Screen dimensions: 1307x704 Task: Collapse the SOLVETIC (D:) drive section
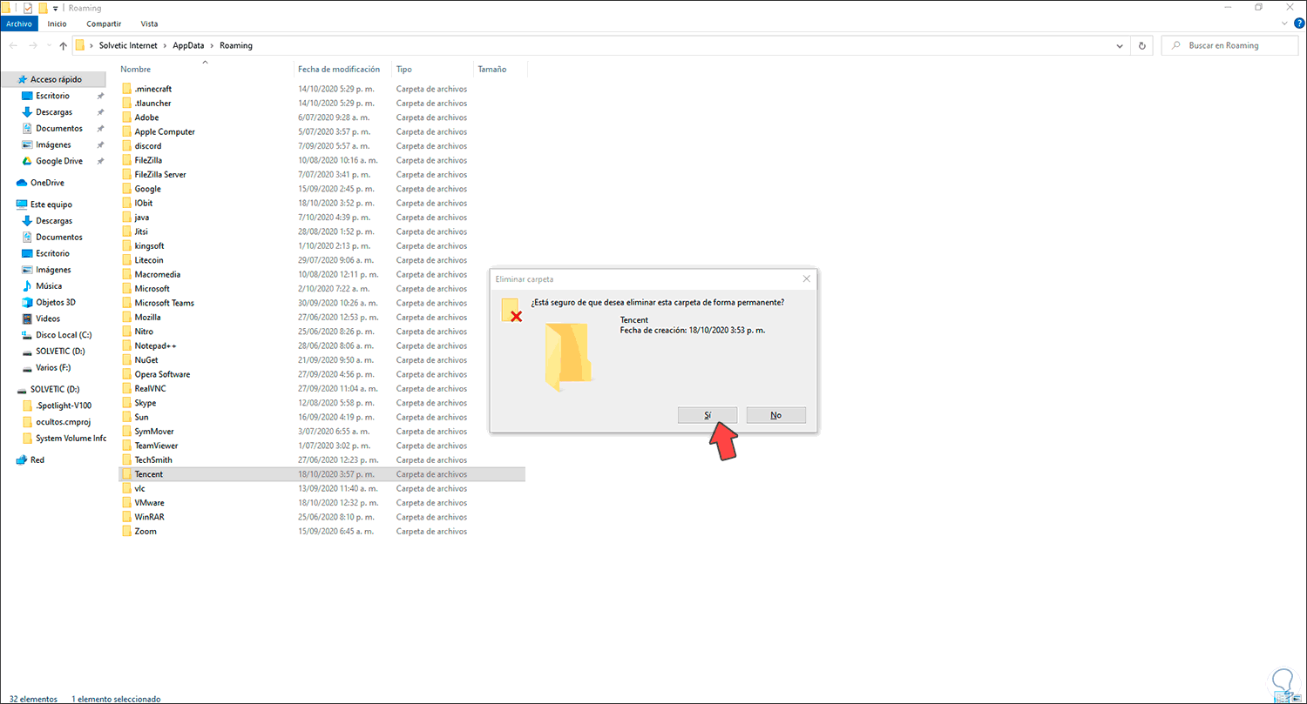pos(12,389)
